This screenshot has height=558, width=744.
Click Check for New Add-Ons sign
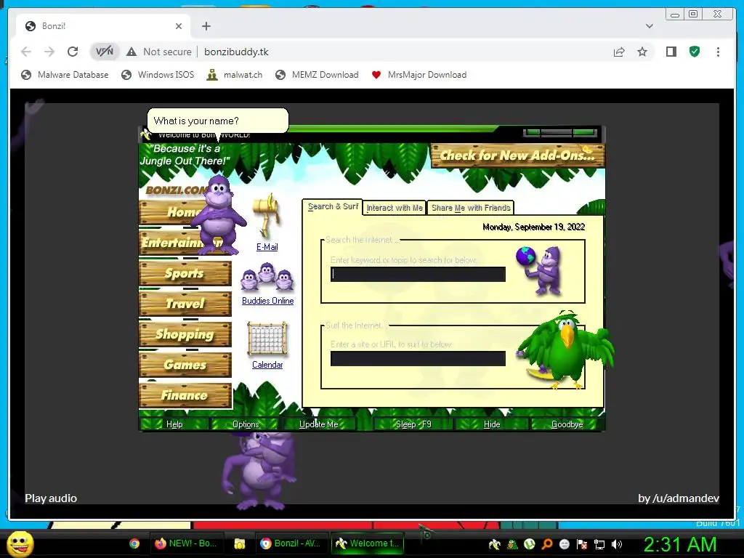coord(517,155)
